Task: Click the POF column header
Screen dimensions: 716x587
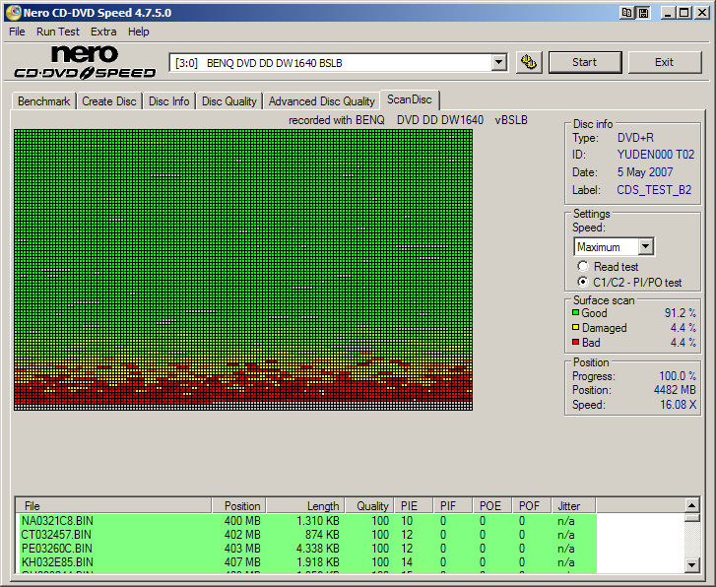Action: (x=532, y=505)
